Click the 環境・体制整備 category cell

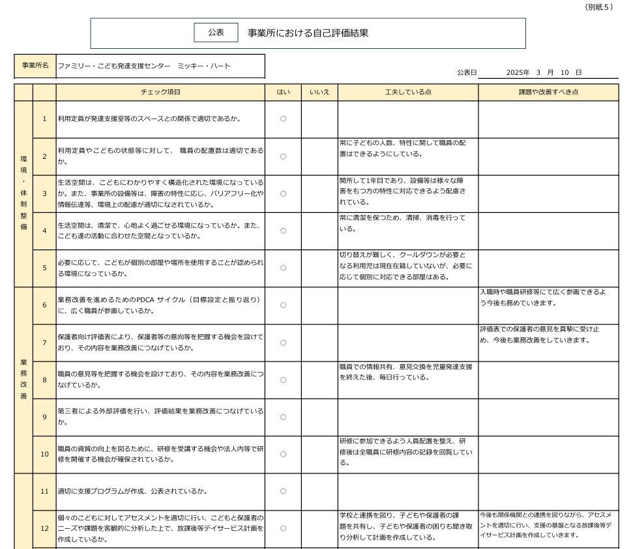click(23, 194)
